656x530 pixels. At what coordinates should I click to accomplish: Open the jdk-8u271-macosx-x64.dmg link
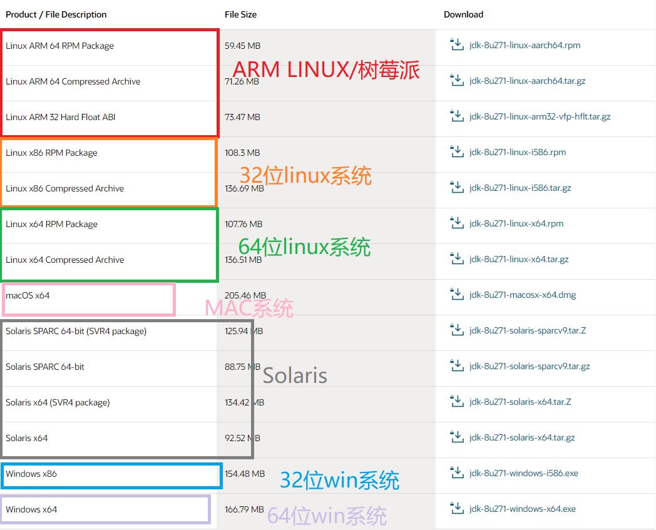(523, 295)
